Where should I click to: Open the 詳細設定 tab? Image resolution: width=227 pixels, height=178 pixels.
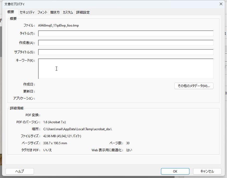coord(83,12)
